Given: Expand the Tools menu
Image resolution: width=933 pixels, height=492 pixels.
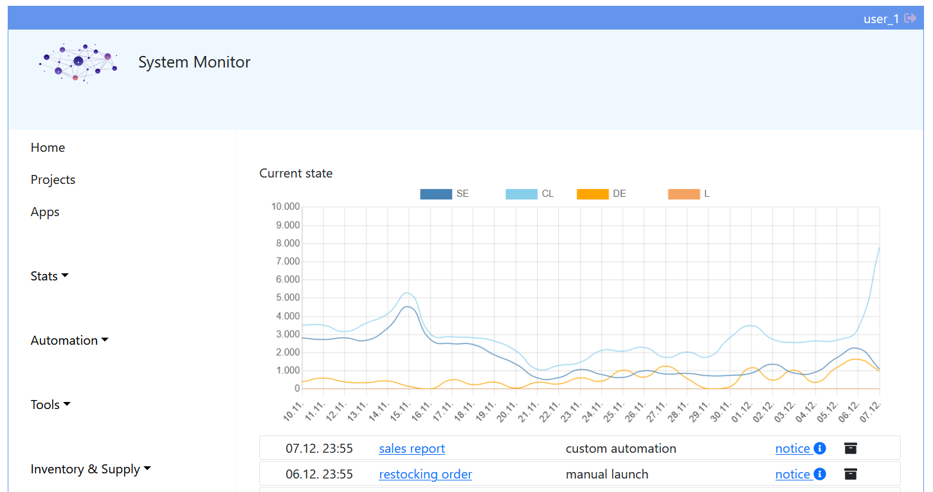Looking at the screenshot, I should pyautogui.click(x=50, y=405).
